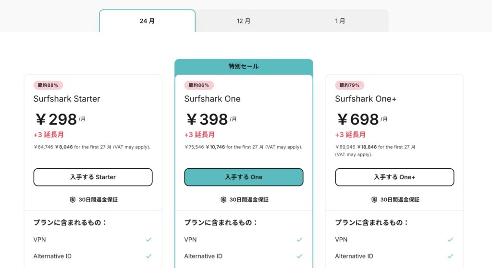Click money-back shield icon under One plan

pyautogui.click(x=223, y=199)
